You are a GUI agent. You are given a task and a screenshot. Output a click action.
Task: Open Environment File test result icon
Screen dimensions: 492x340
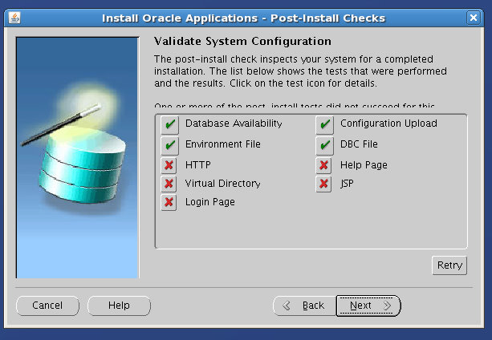169,145
